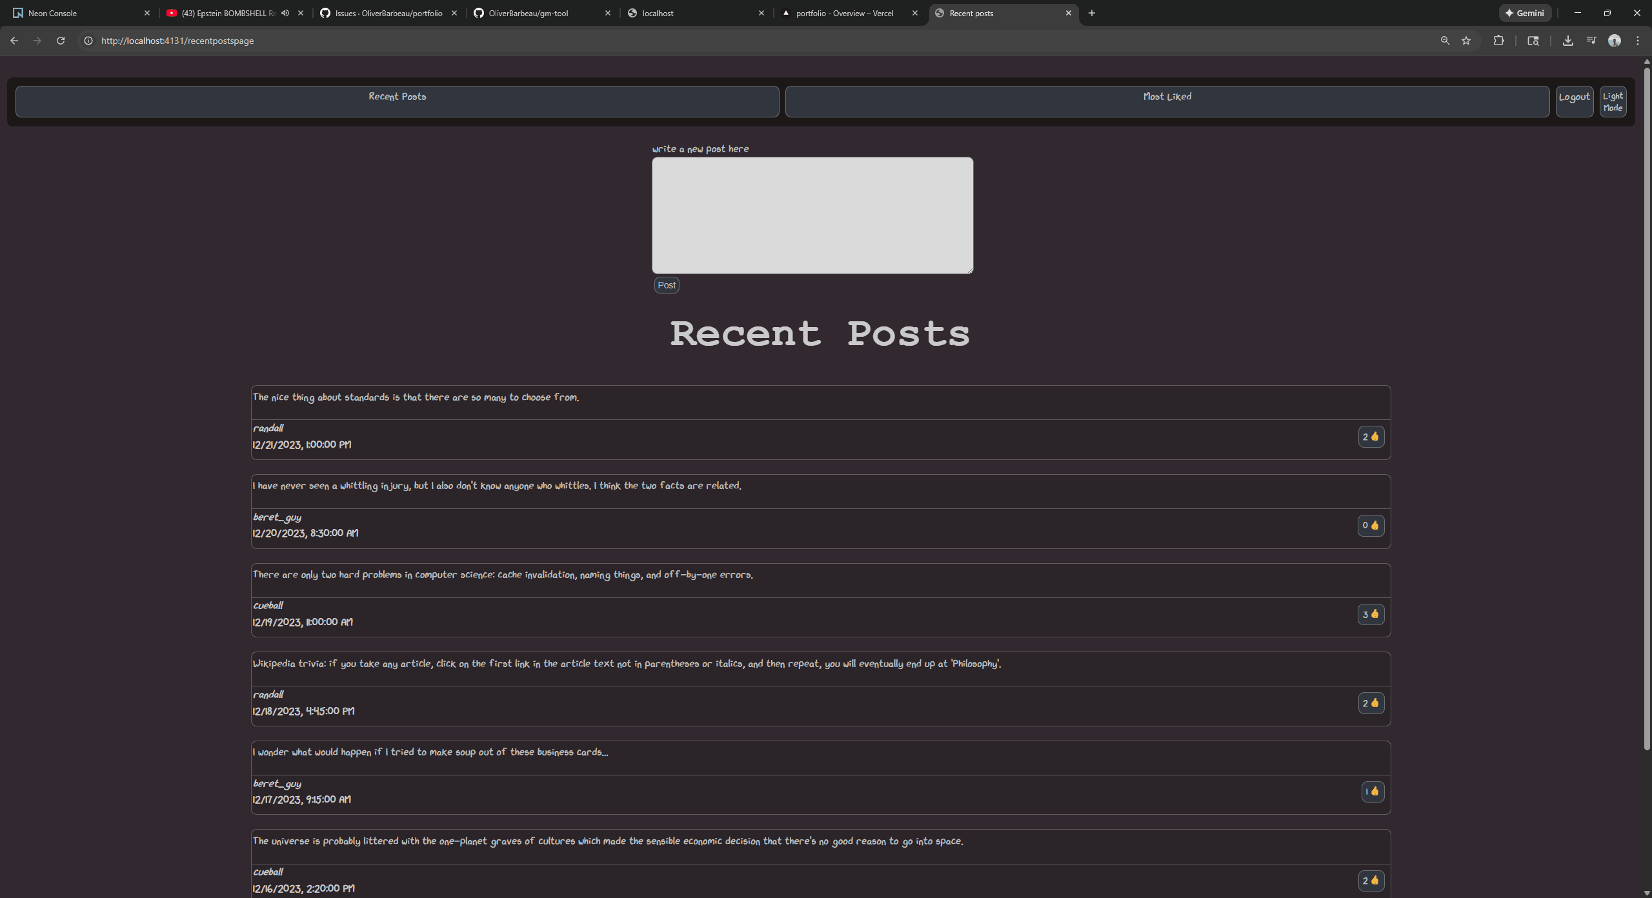Open the Chrome three-dot menu
This screenshot has width=1652, height=898.
click(1637, 40)
